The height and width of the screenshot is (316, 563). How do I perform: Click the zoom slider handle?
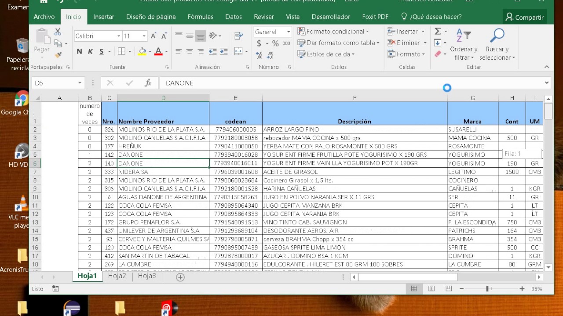[x=487, y=289]
